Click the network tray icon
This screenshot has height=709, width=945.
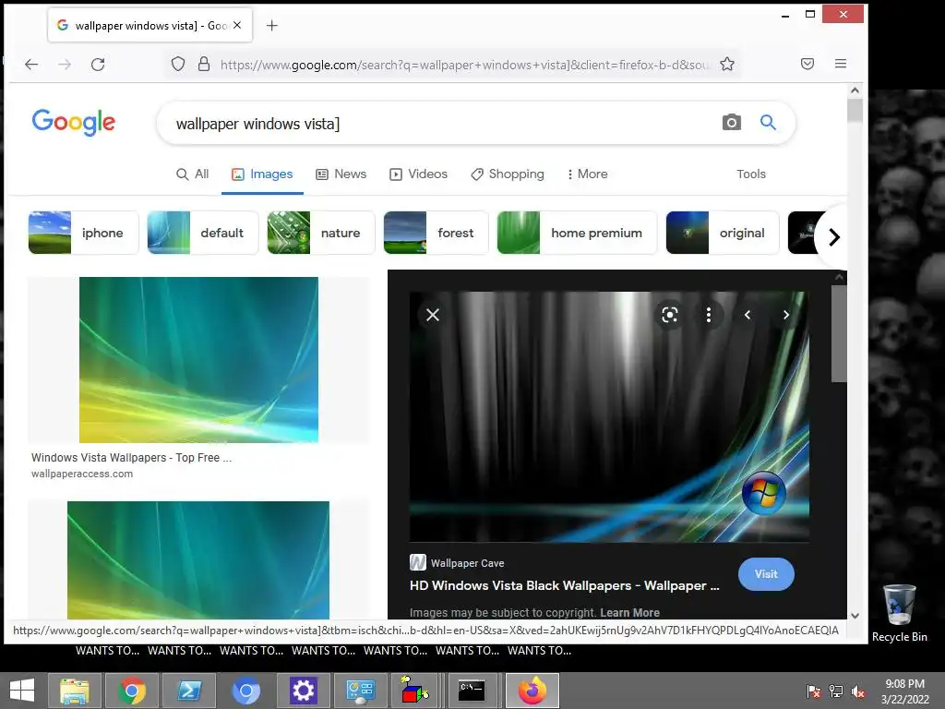tap(836, 691)
